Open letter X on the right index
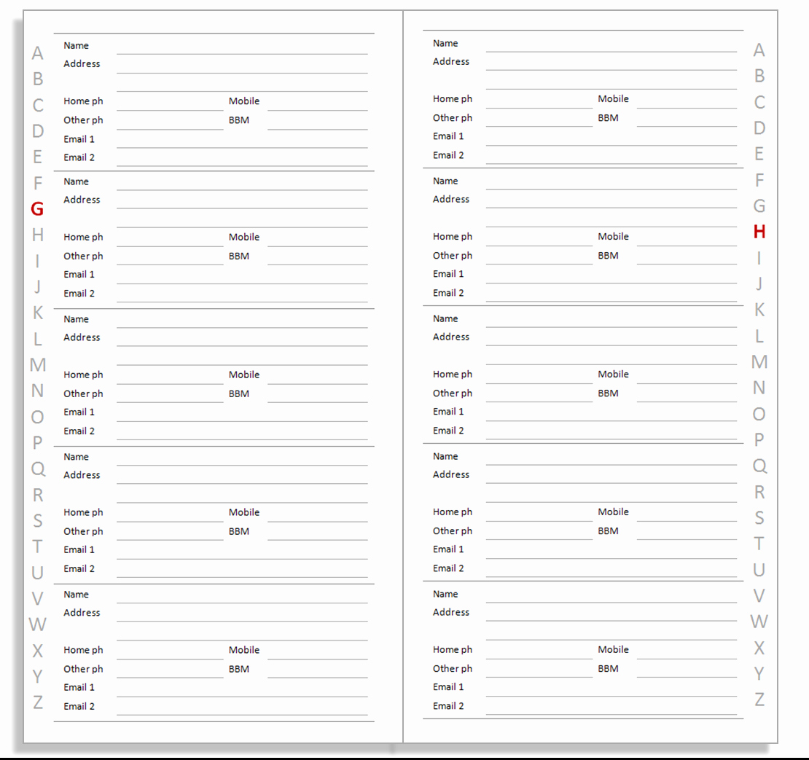Viewport: 809px width, 760px height. [x=759, y=648]
